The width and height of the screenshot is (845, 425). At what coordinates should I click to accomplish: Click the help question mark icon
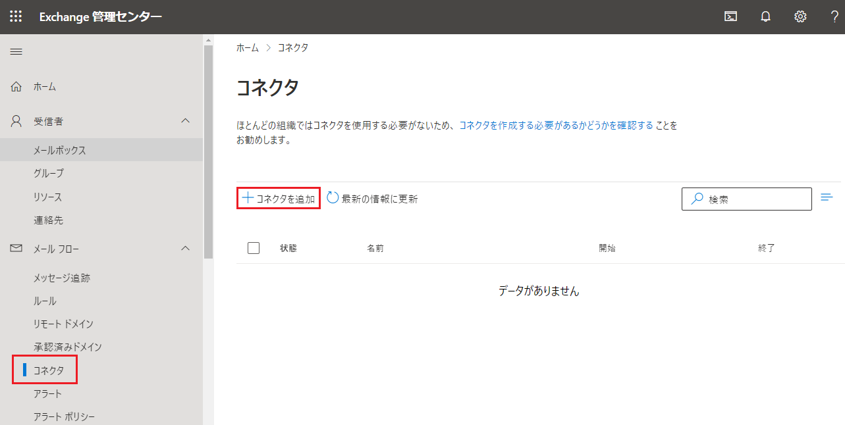click(x=834, y=17)
